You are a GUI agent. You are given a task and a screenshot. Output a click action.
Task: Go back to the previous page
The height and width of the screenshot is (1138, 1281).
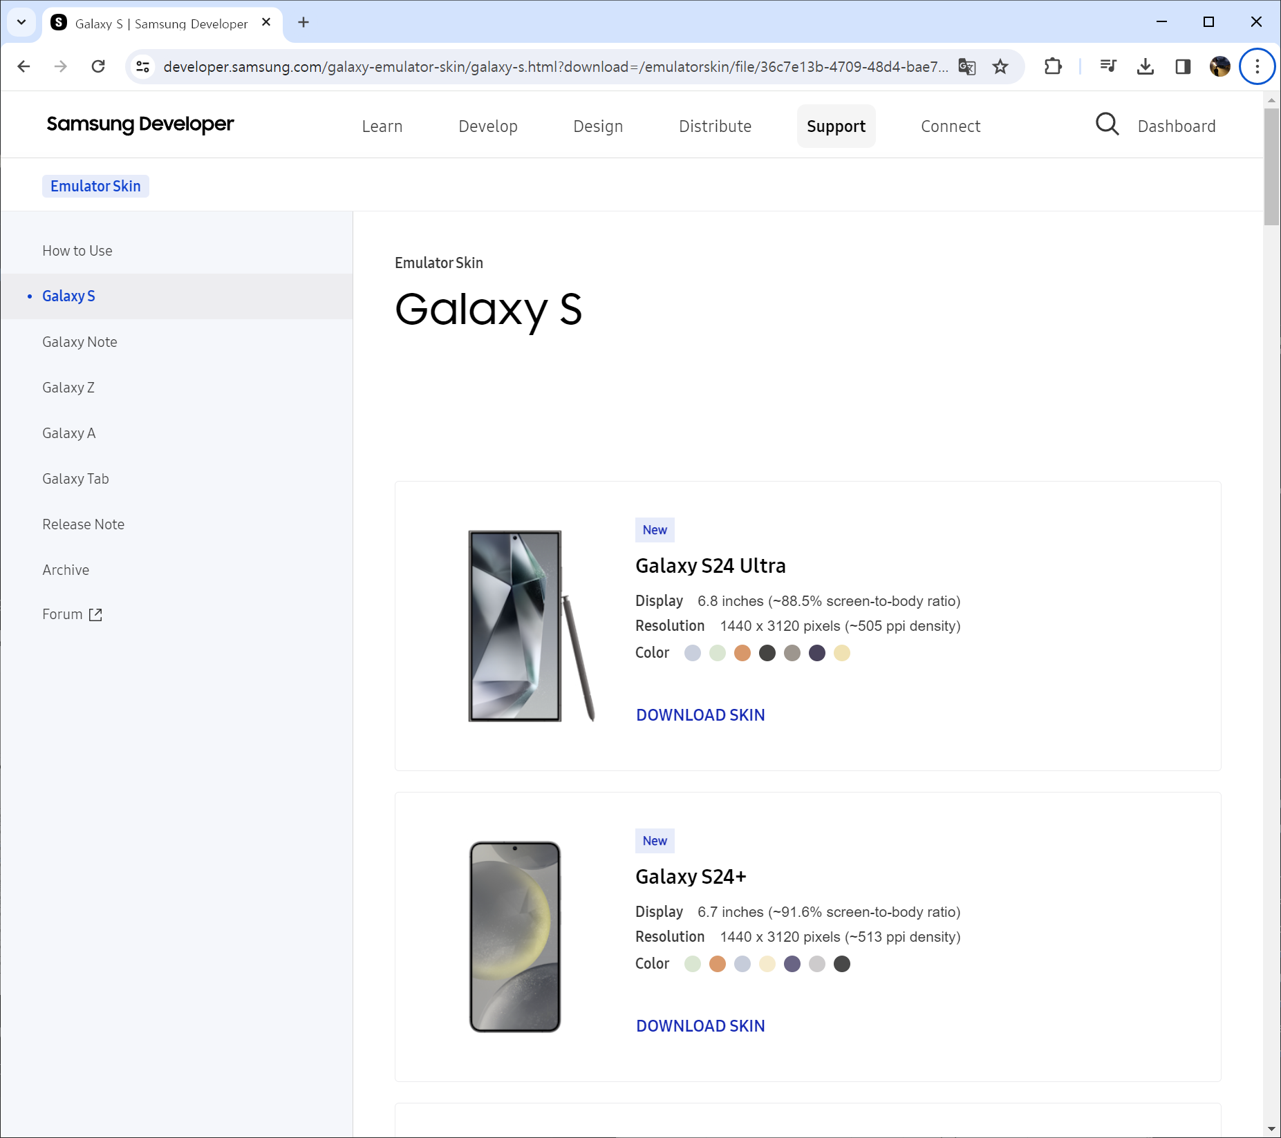[x=24, y=66]
